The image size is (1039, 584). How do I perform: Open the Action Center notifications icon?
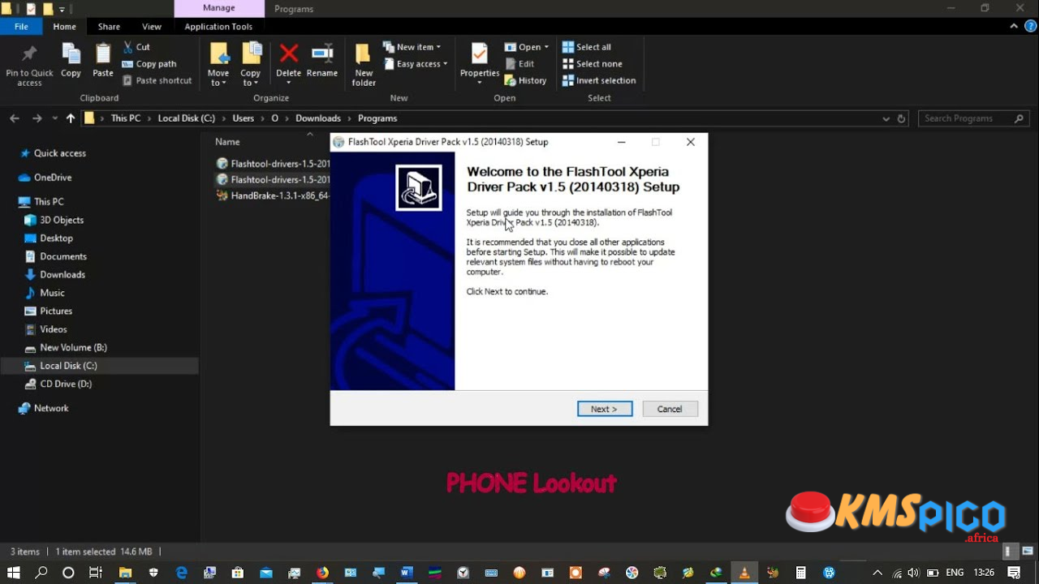pos(1014,573)
